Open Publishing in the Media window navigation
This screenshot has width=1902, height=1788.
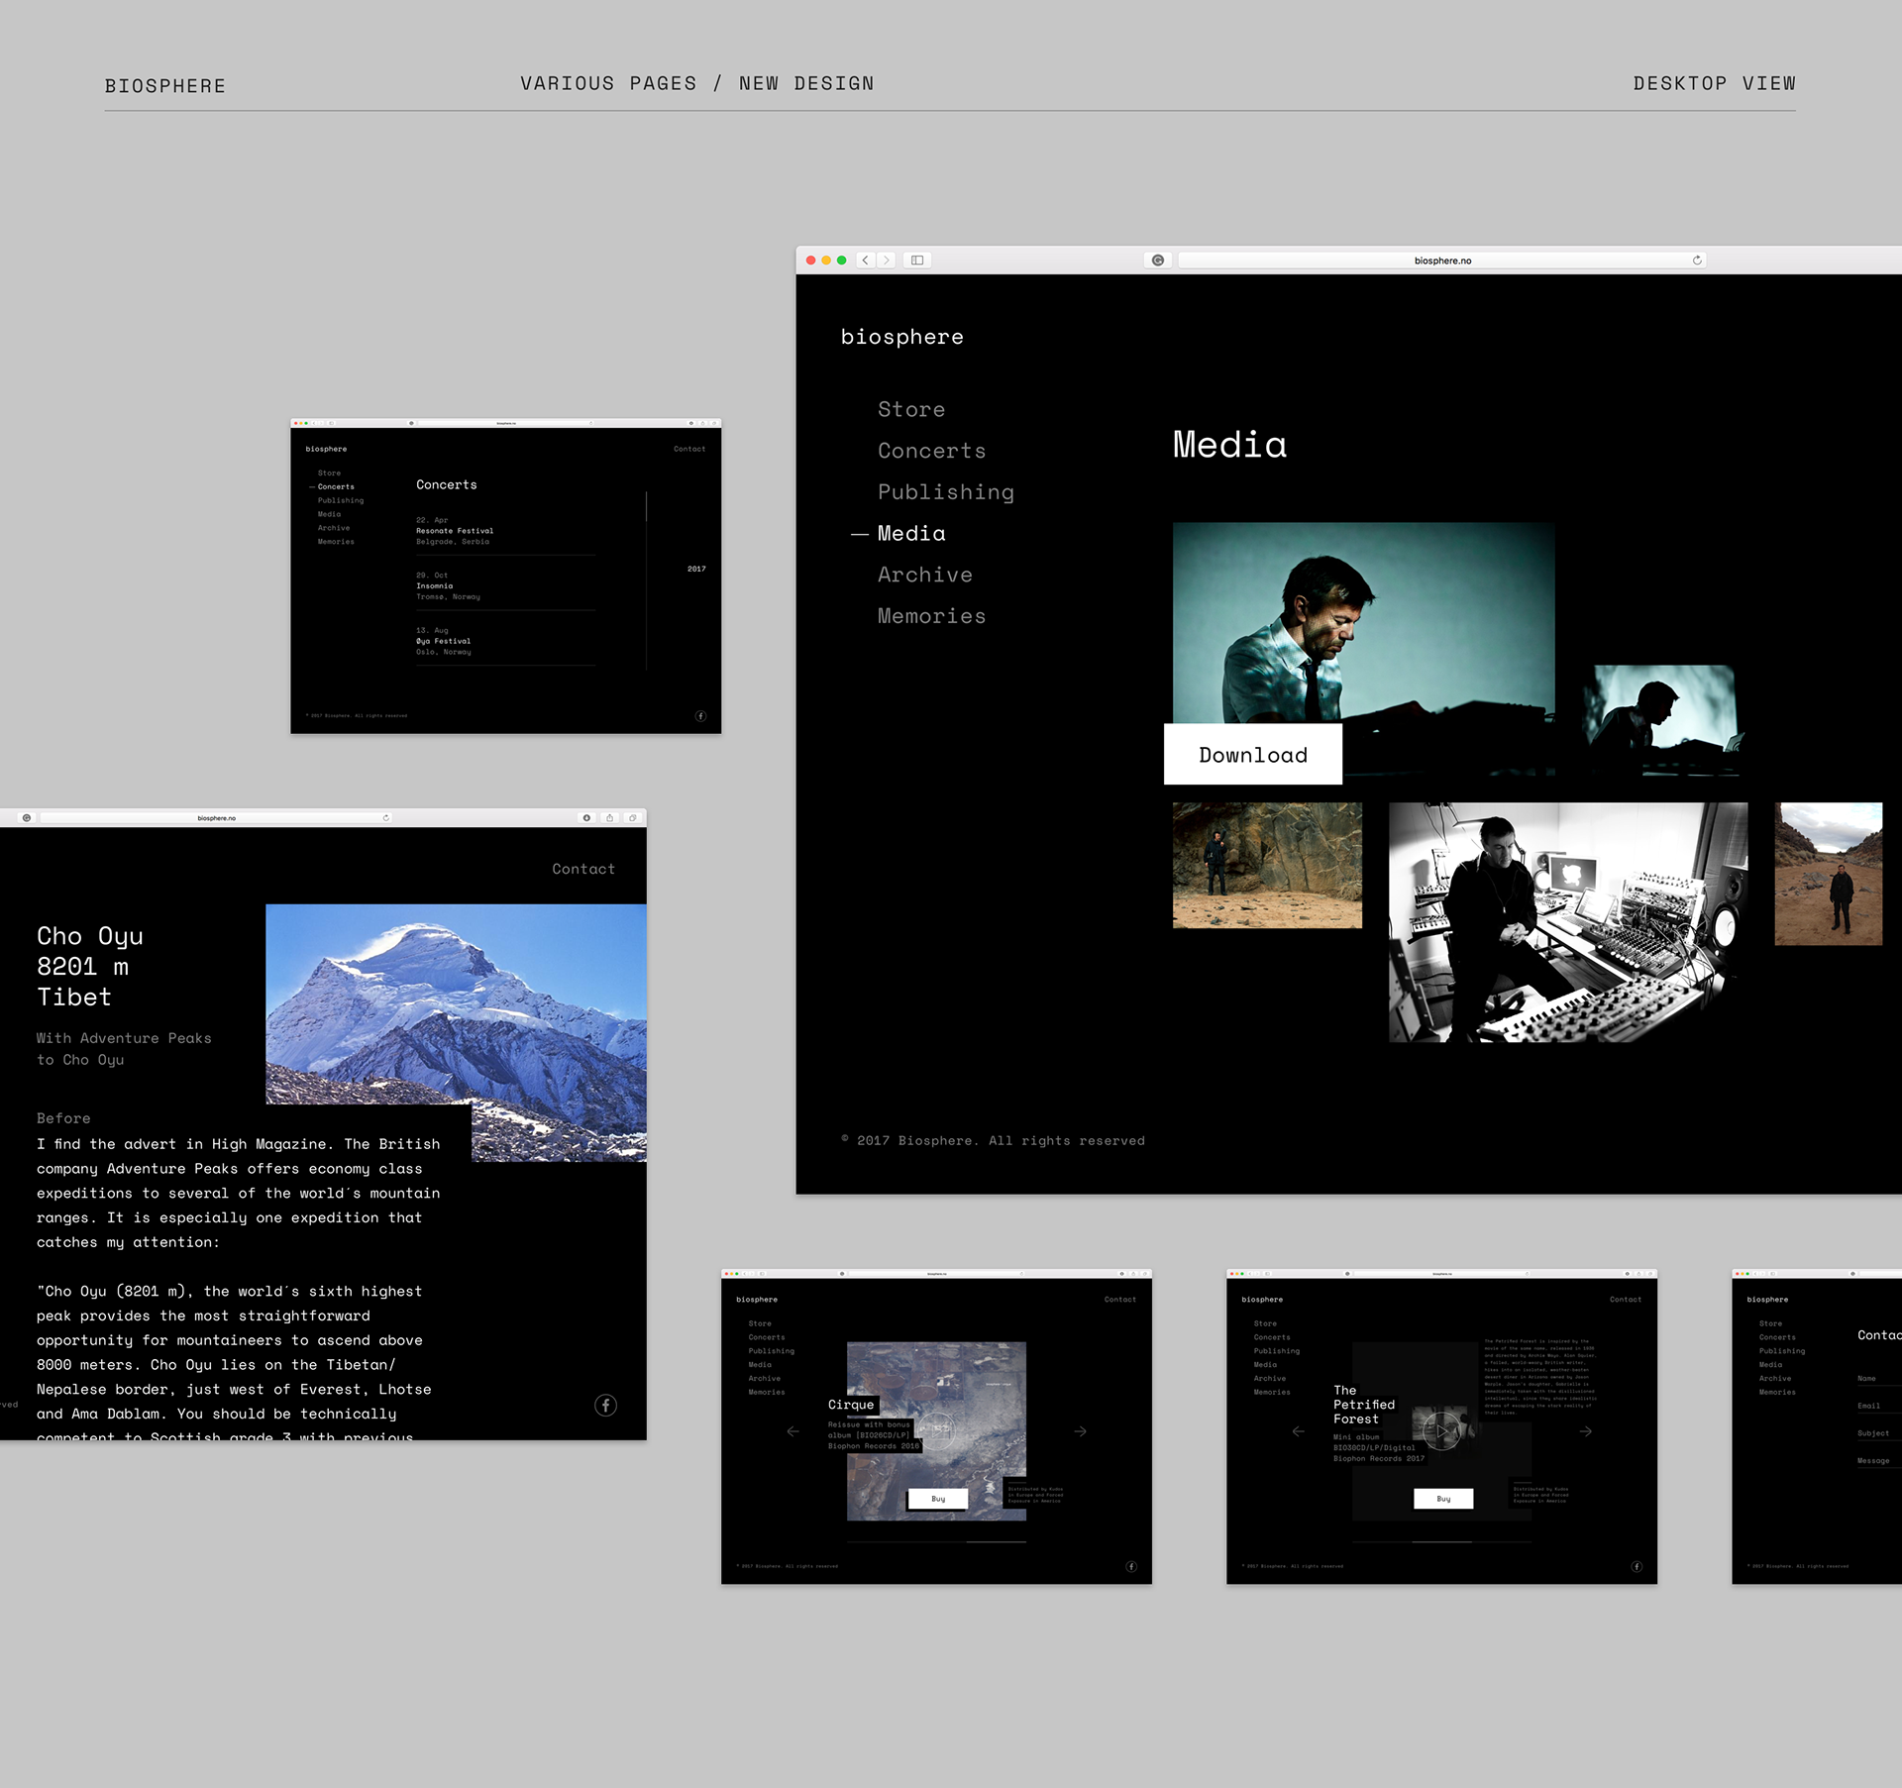pos(945,492)
